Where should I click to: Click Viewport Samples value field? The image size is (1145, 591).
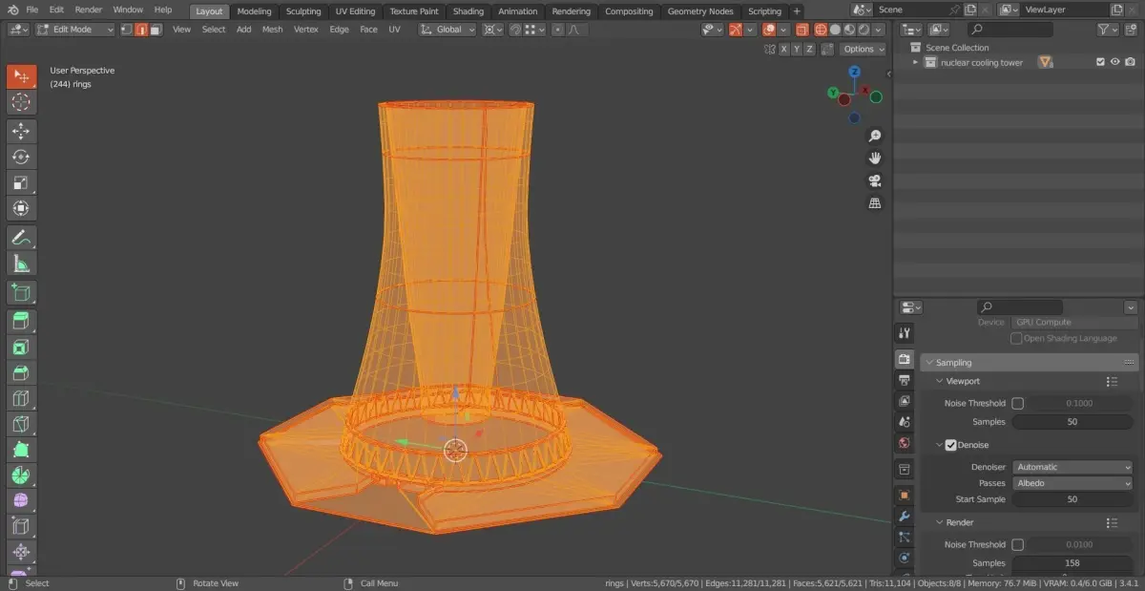click(1072, 421)
